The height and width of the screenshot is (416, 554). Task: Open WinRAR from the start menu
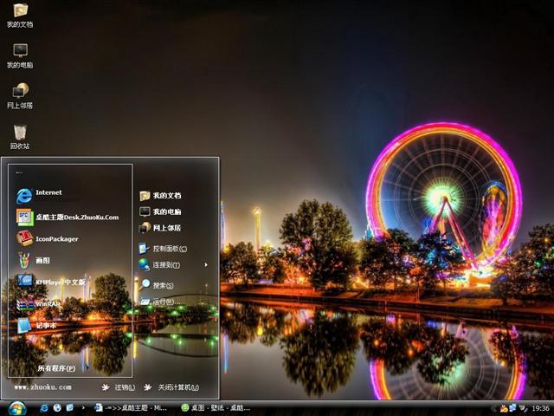[x=47, y=303]
